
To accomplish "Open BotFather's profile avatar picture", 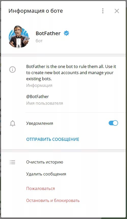I will [19, 37].
